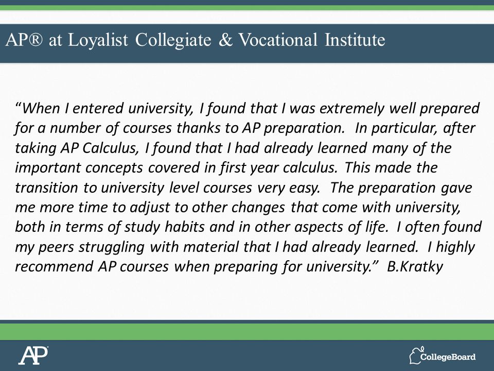Click the dark blue title banner
This screenshot has width=494, height=371.
[x=247, y=43]
